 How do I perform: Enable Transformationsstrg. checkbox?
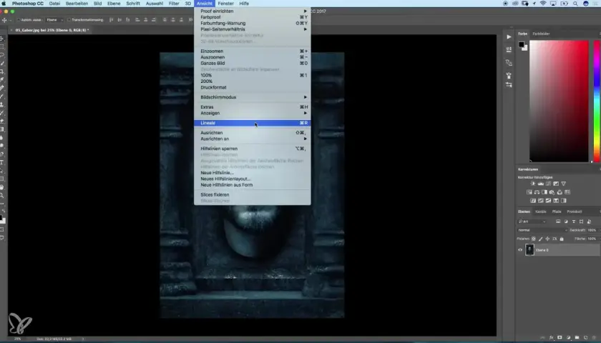pyautogui.click(x=69, y=20)
